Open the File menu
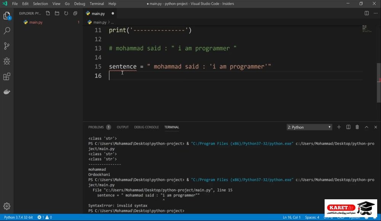The width and height of the screenshot is (381, 221). (15, 4)
